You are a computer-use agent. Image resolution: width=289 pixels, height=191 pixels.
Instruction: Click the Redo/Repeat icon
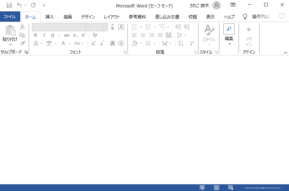tap(33, 5)
